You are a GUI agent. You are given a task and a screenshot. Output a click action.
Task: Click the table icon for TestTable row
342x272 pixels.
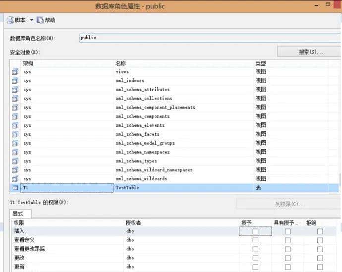point(15,188)
